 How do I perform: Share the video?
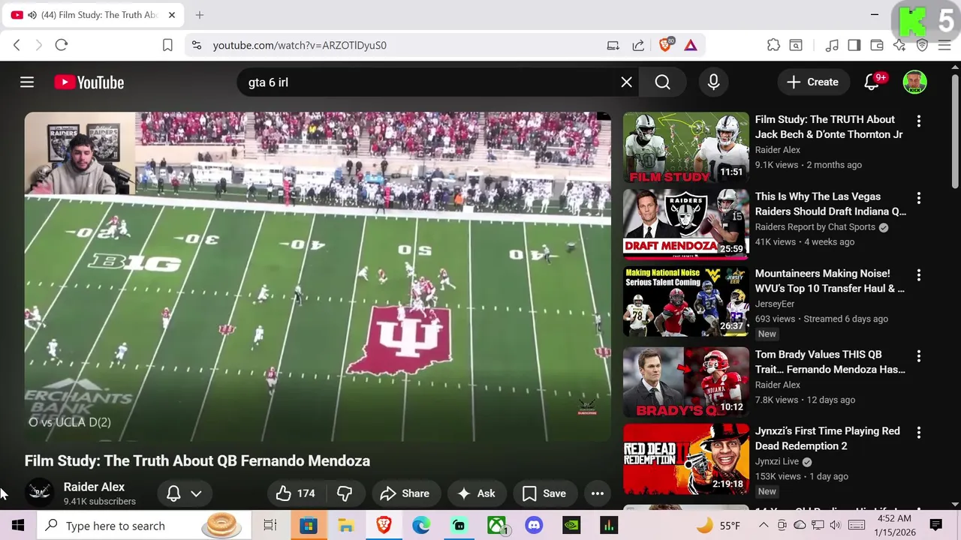click(x=405, y=493)
